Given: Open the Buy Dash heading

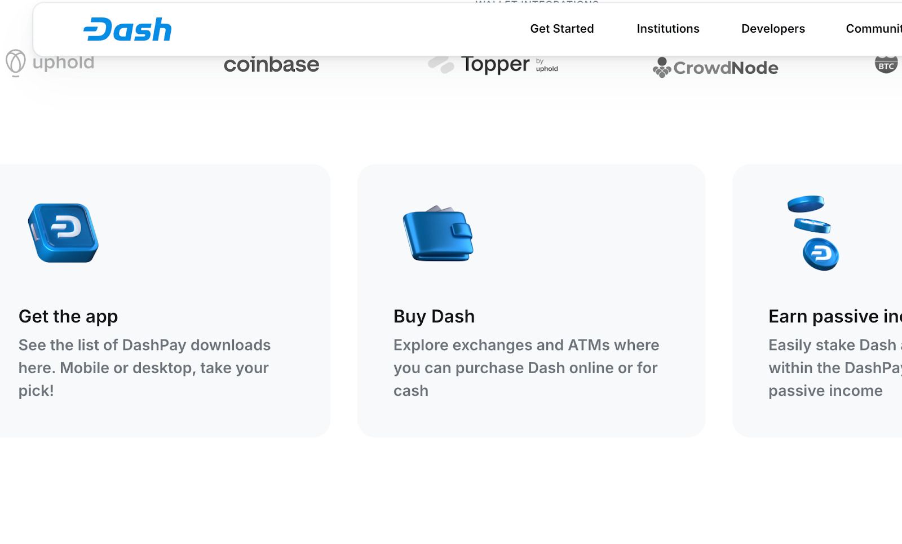Looking at the screenshot, I should pos(434,316).
